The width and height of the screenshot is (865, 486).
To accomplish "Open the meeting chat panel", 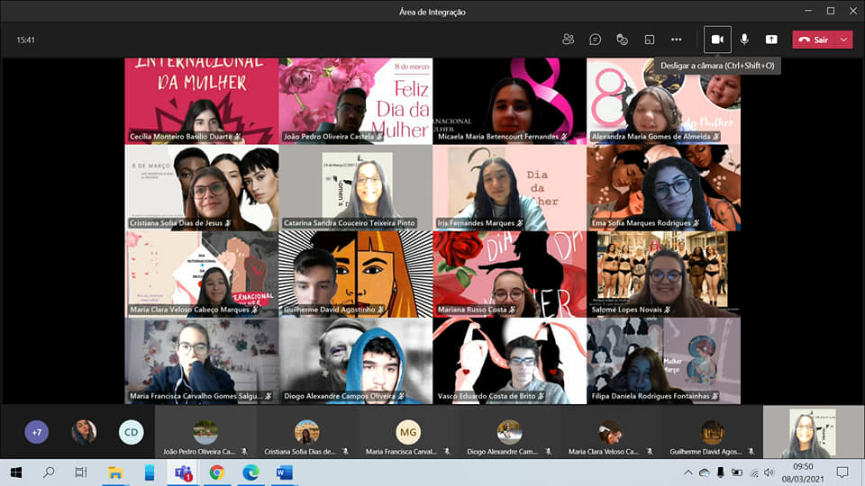I will click(596, 40).
